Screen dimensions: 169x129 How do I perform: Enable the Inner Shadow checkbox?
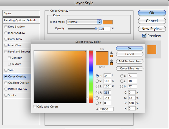pos(6,33)
